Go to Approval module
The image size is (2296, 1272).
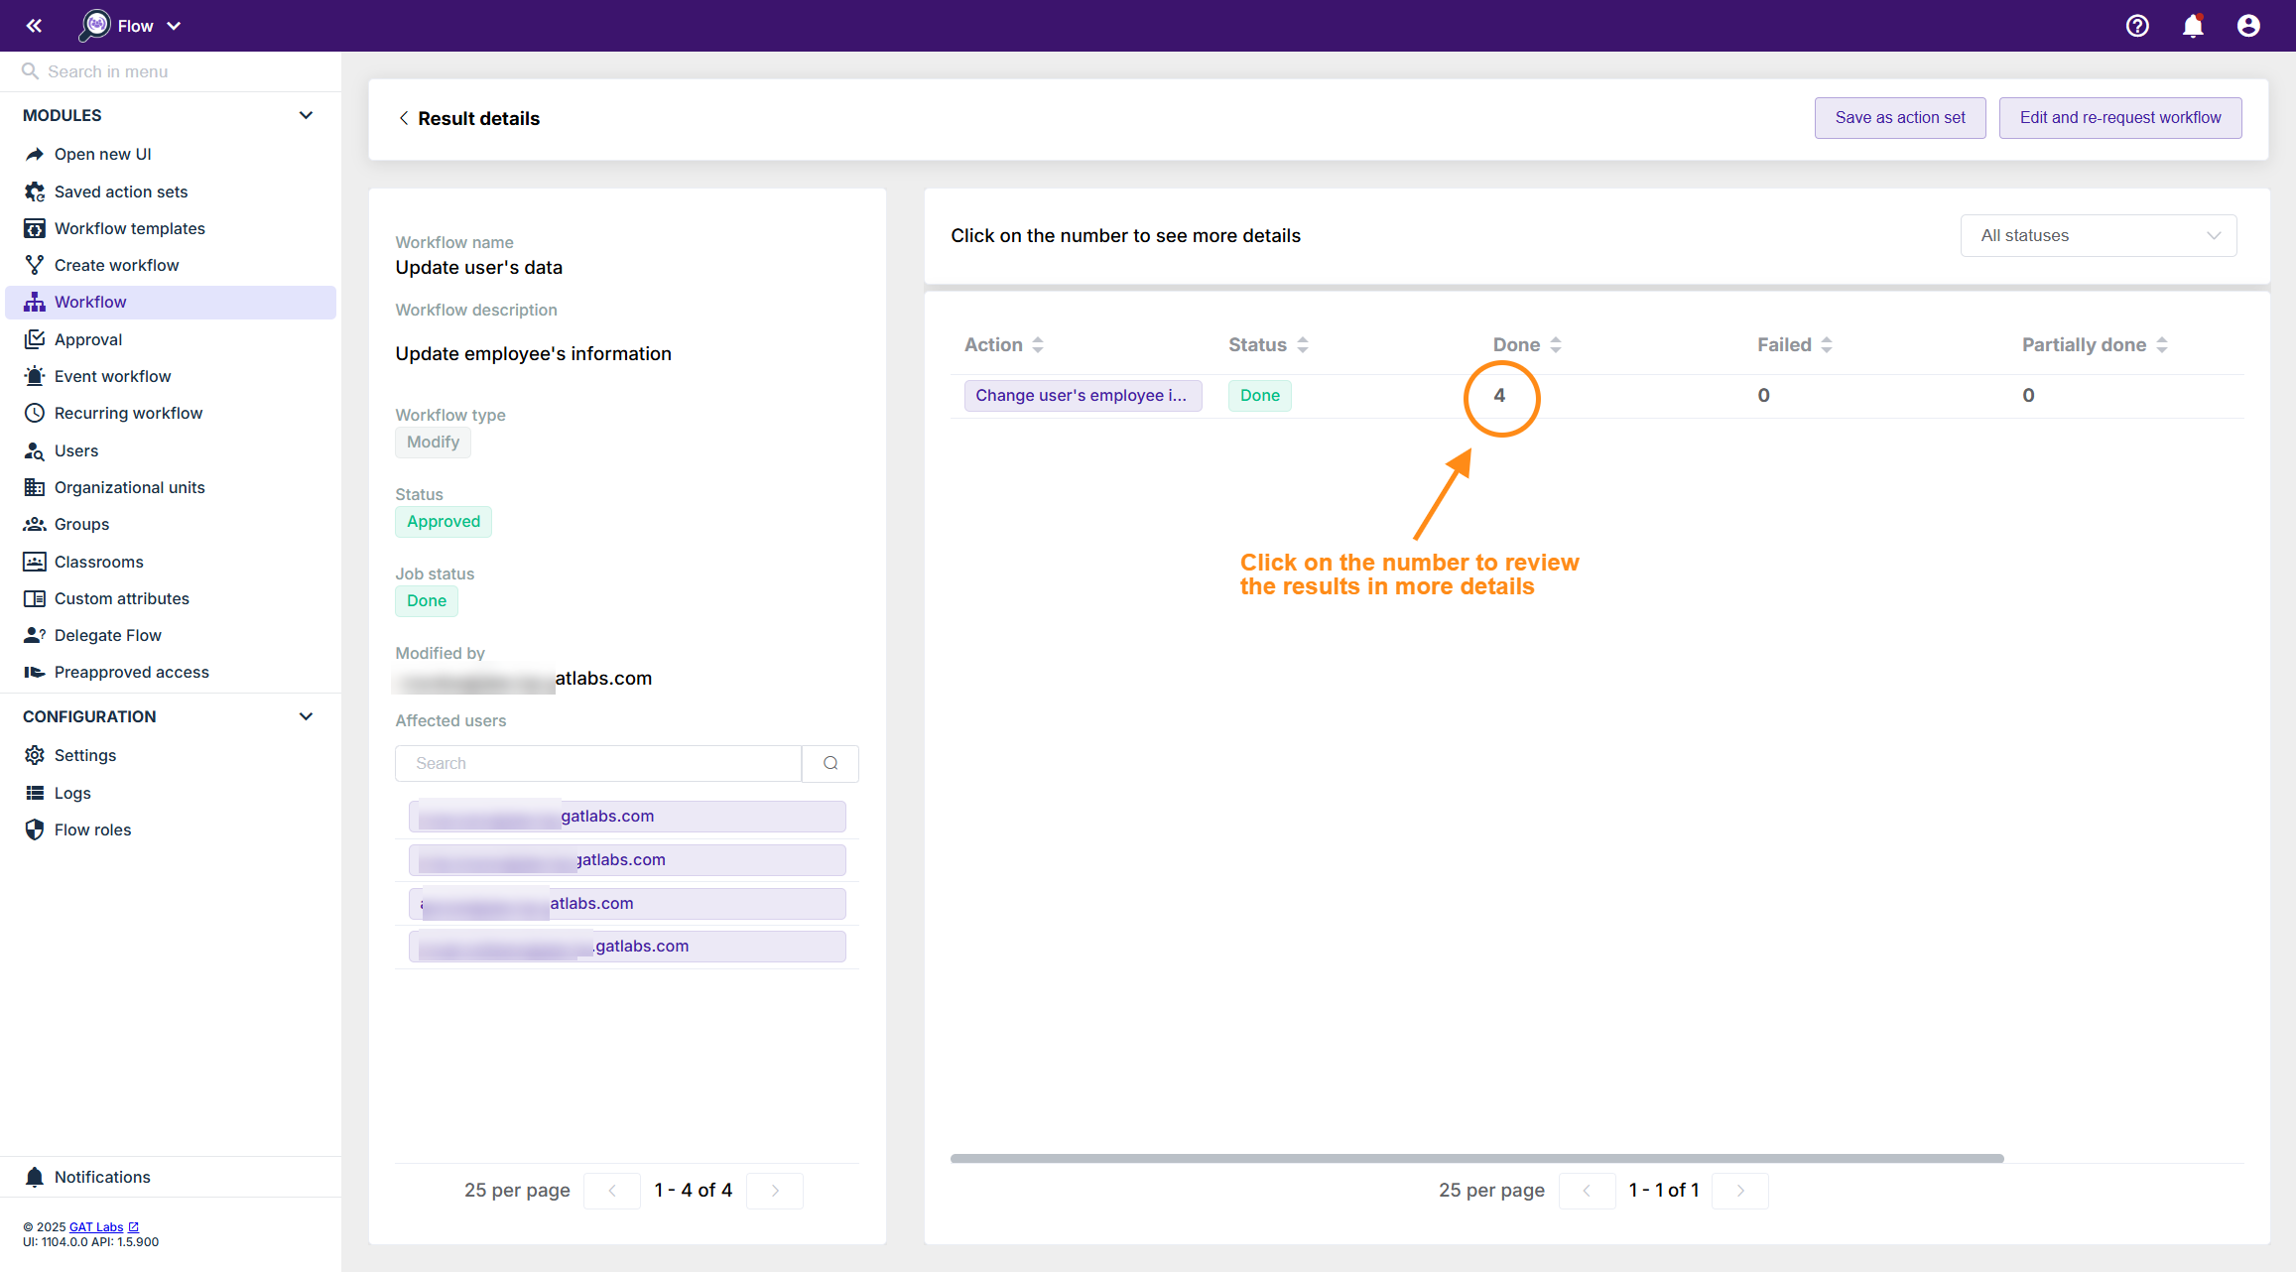tap(171, 339)
